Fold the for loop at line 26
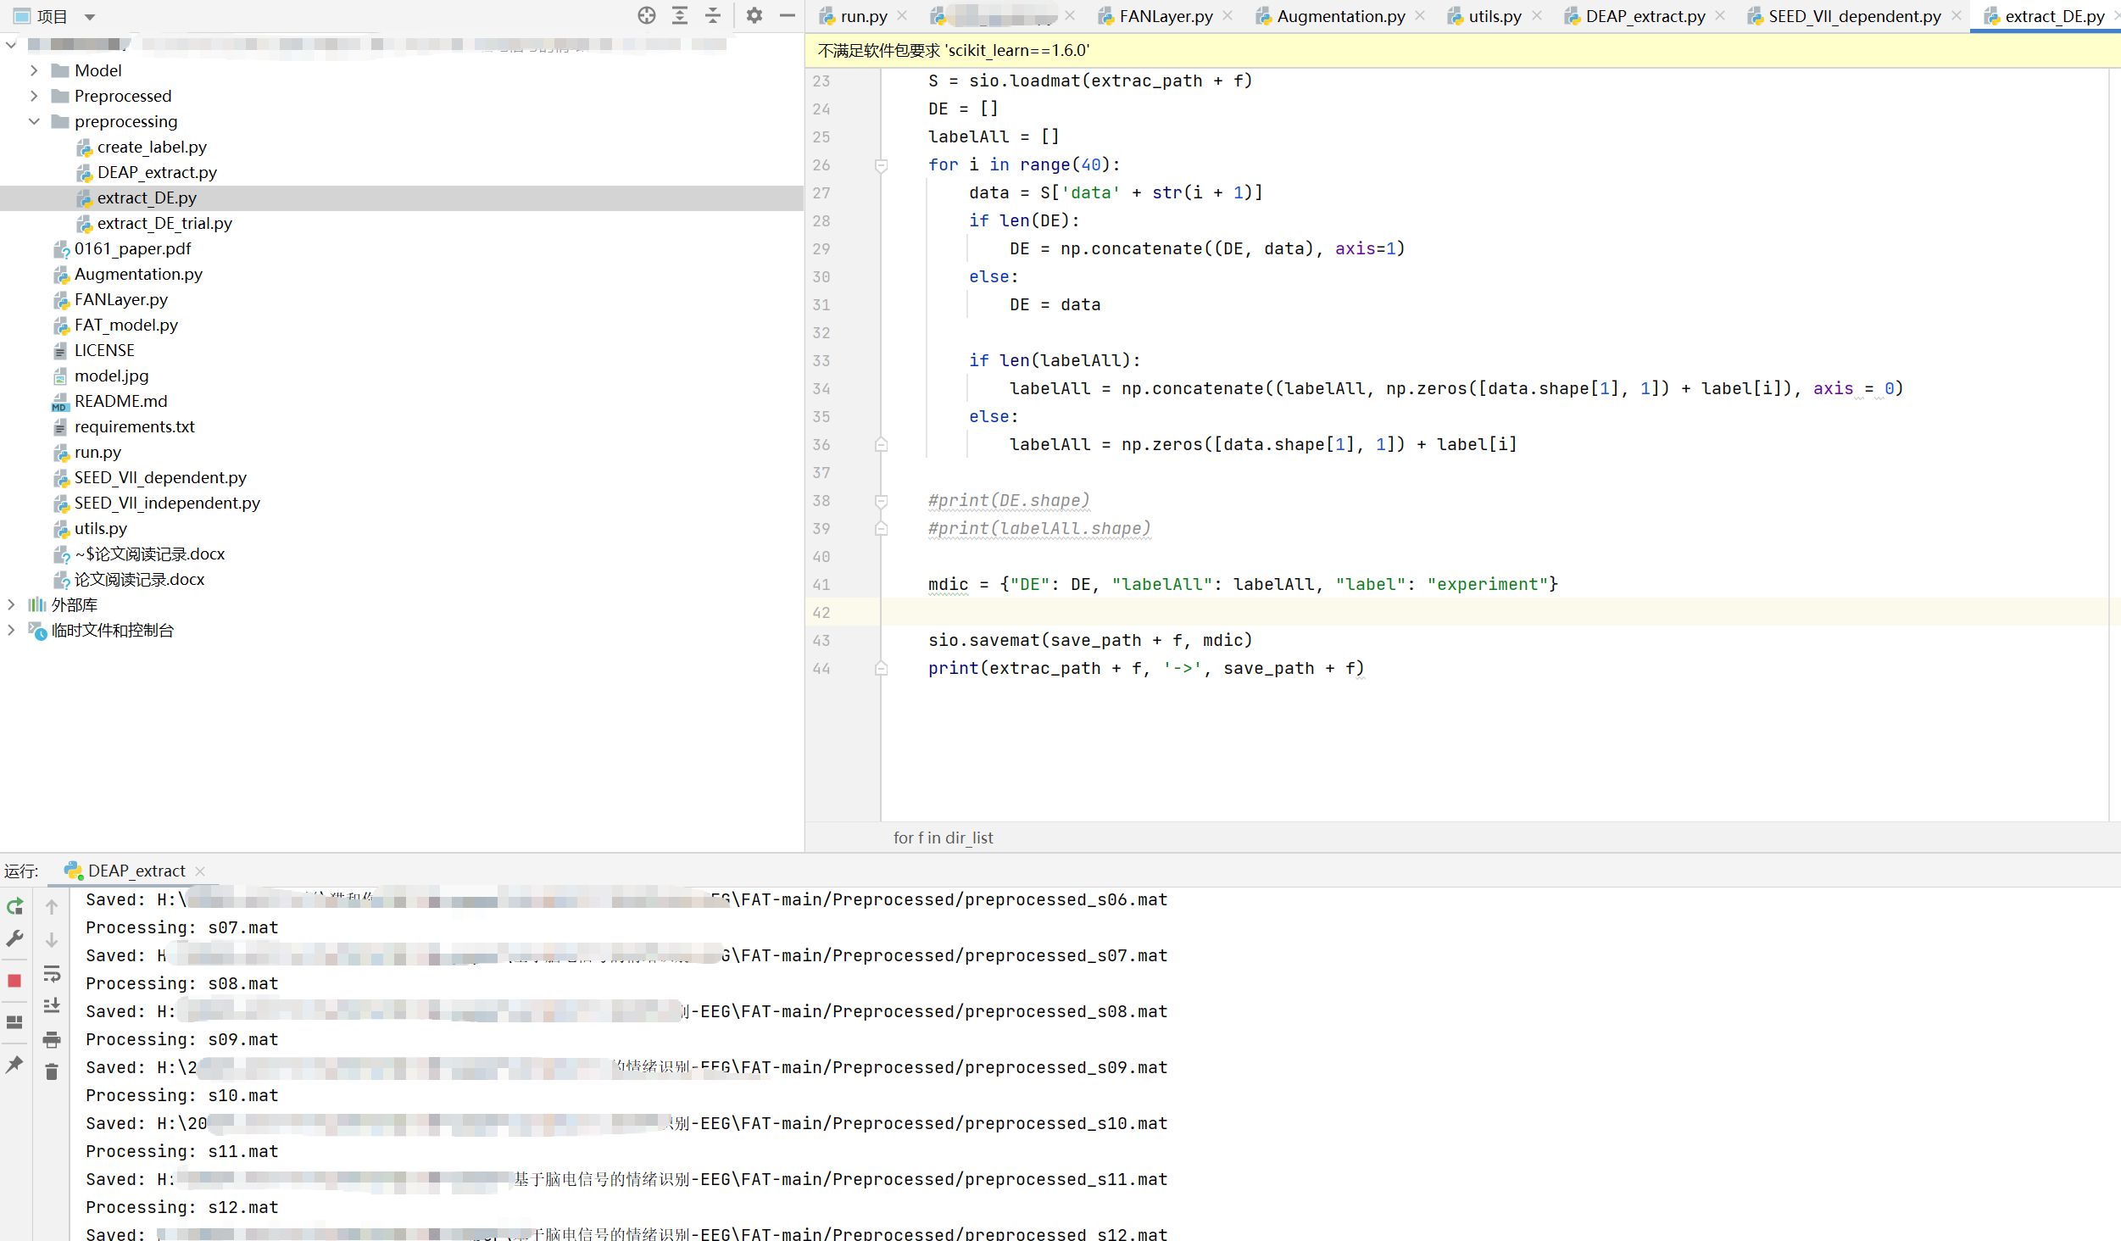 pos(881,165)
